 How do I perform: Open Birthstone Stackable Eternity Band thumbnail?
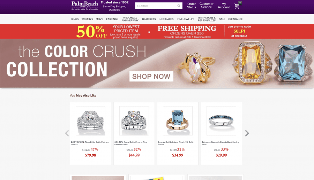[x=221, y=121]
